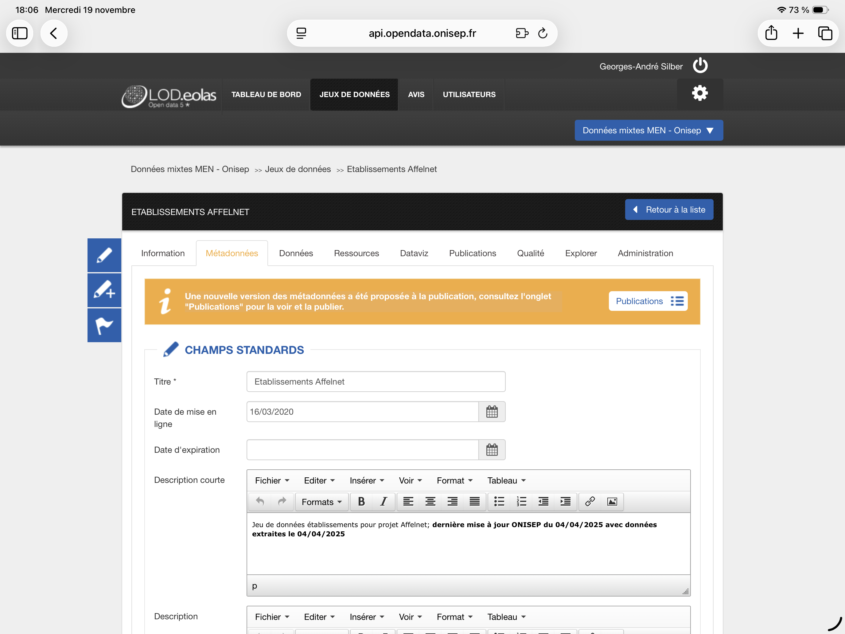Open calendar picker for Date de mise en ligne
The image size is (845, 634).
tap(492, 412)
